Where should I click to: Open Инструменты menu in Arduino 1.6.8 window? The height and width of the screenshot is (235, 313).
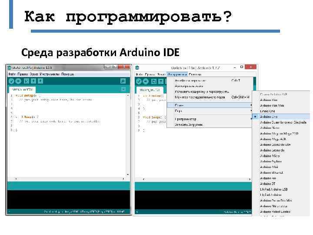50,74
